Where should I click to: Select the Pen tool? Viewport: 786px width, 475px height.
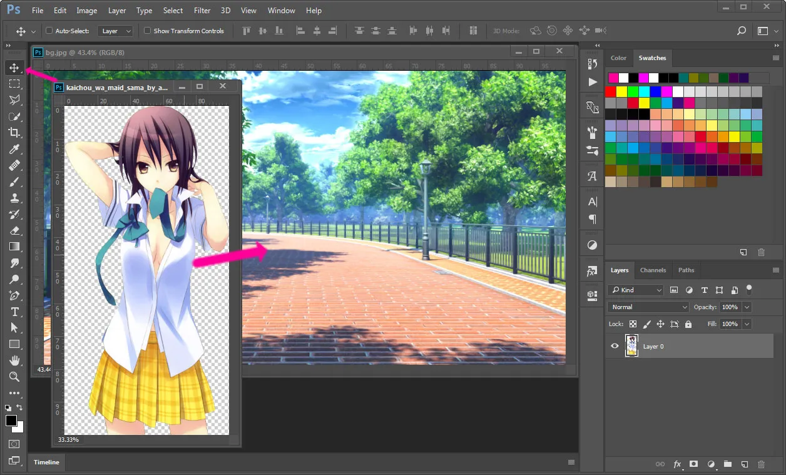click(x=14, y=295)
